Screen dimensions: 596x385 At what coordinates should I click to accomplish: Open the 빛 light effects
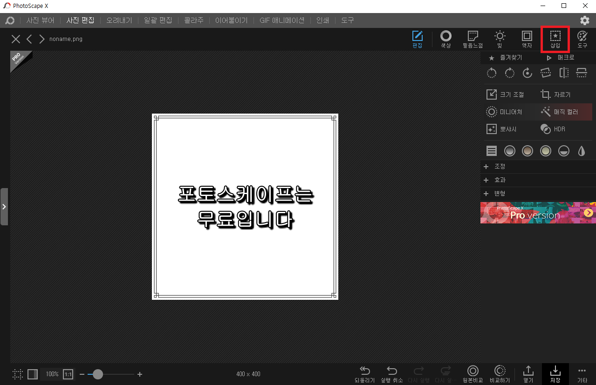(500, 39)
